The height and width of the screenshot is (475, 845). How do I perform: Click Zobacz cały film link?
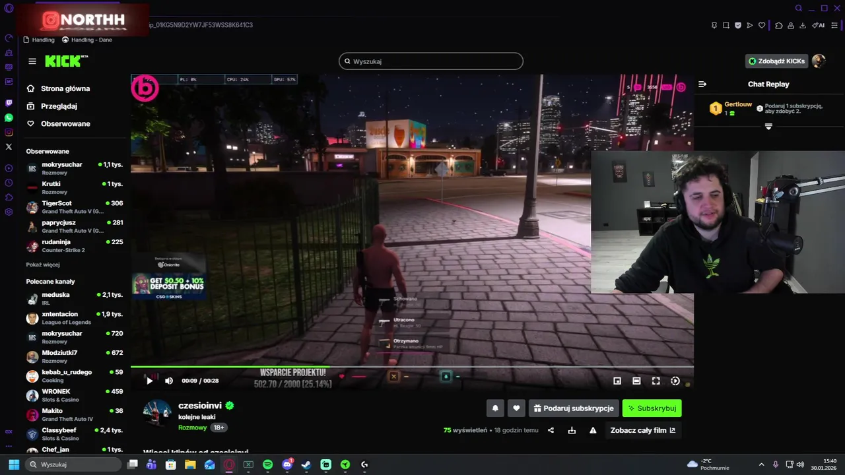(643, 430)
